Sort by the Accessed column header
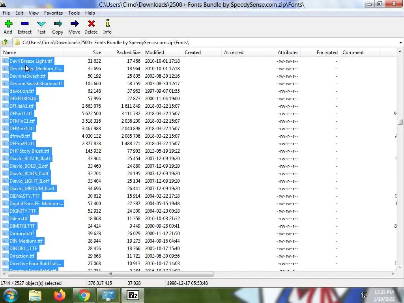This screenshot has width=404, height=303. 241,52
